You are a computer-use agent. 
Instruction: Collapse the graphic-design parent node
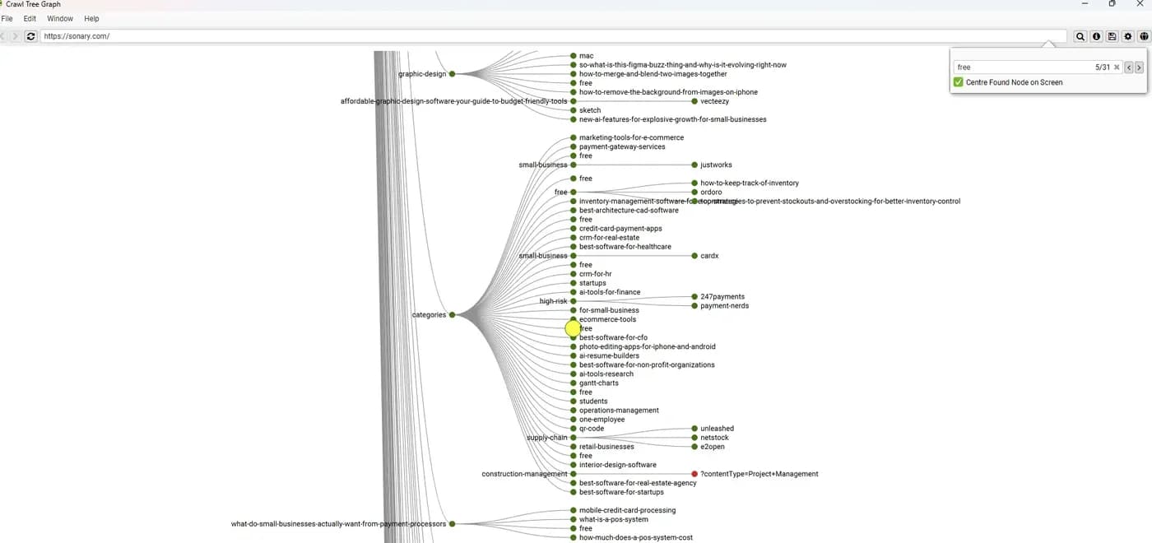[452, 74]
